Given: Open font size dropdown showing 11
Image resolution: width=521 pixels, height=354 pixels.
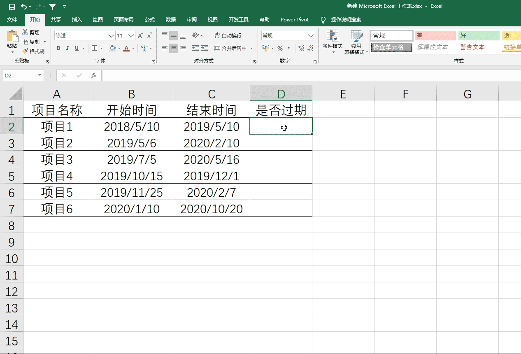Looking at the screenshot, I should [x=131, y=36].
